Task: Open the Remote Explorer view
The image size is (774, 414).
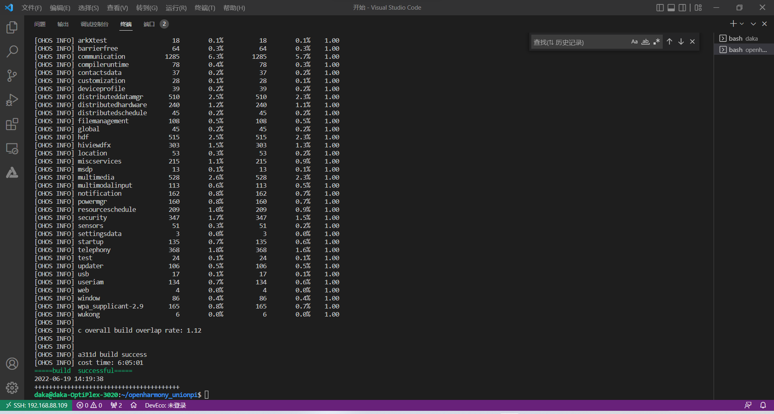Action: 12,149
